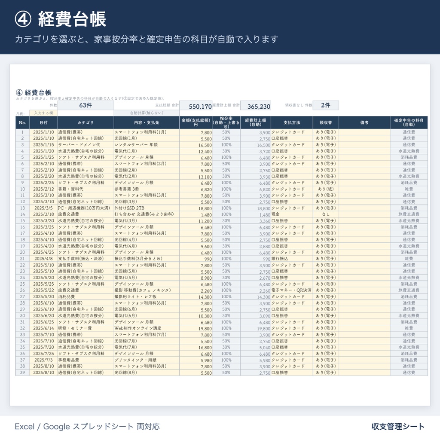Click the 63件 count cell
This screenshot has height=440, width=440.
click(86, 105)
